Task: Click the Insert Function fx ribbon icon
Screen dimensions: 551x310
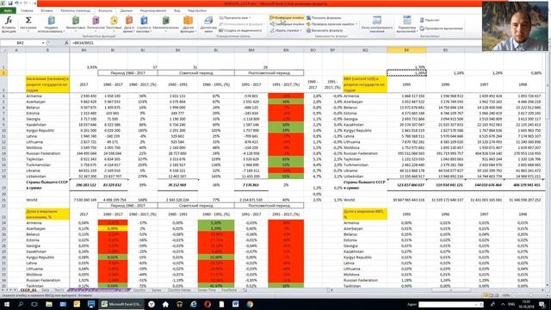Action: 9,24
